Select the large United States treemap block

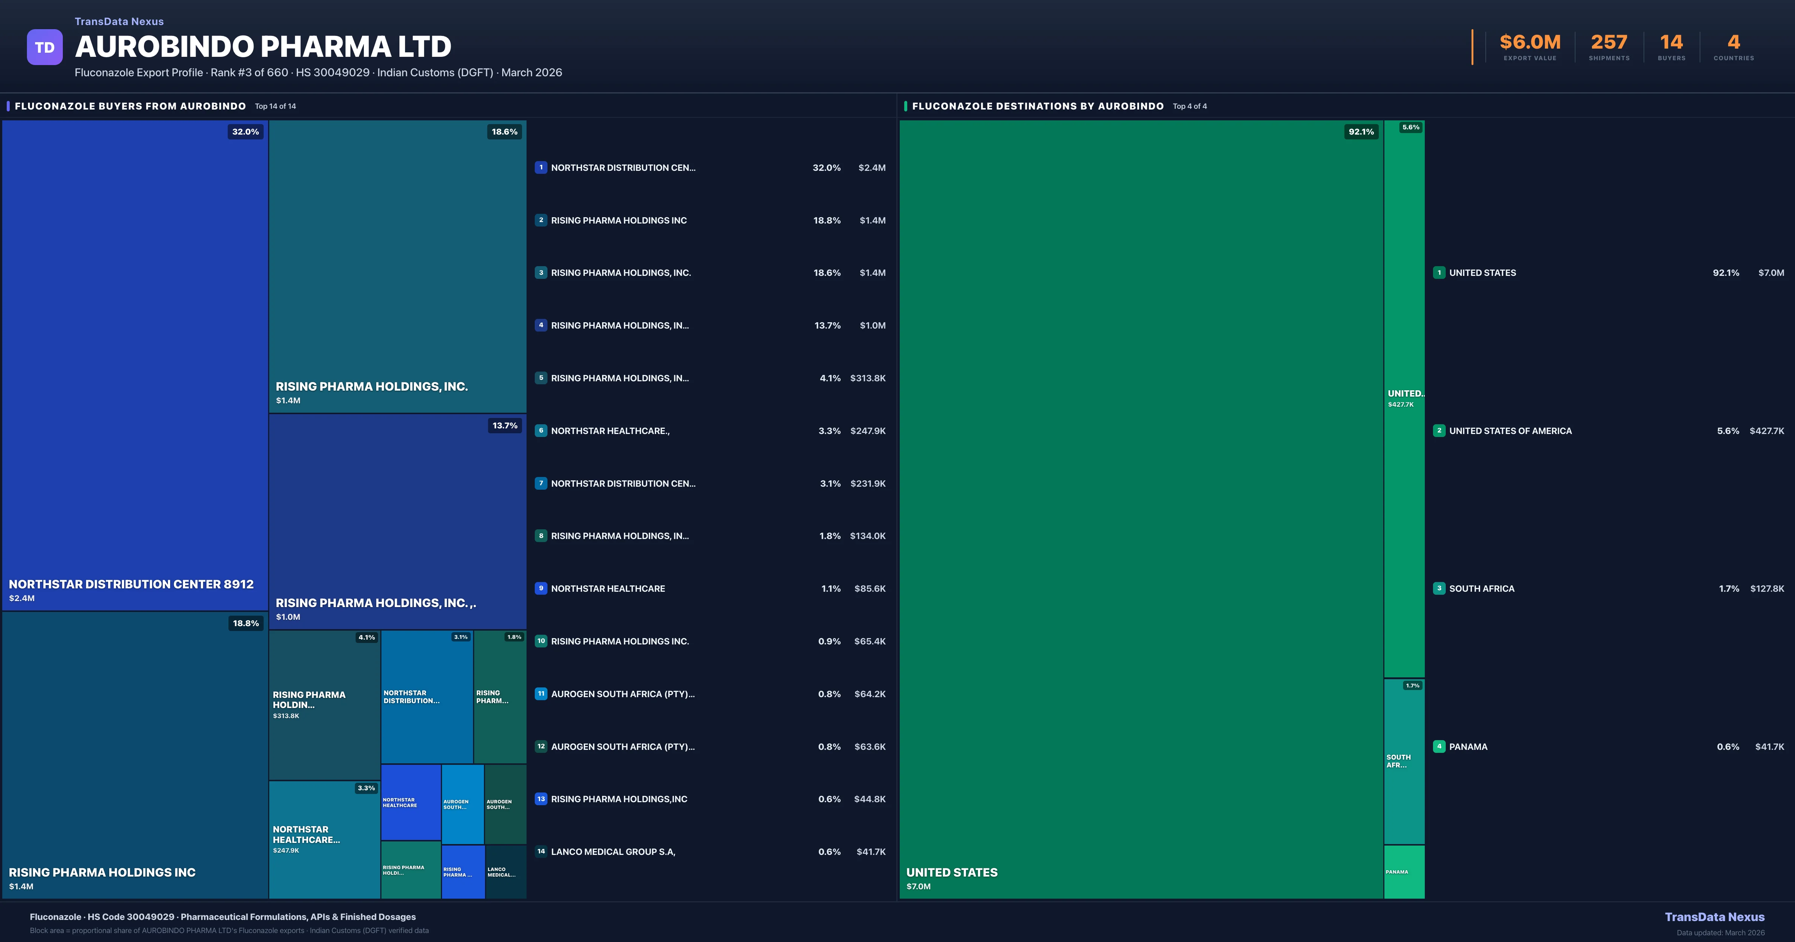click(x=1141, y=509)
